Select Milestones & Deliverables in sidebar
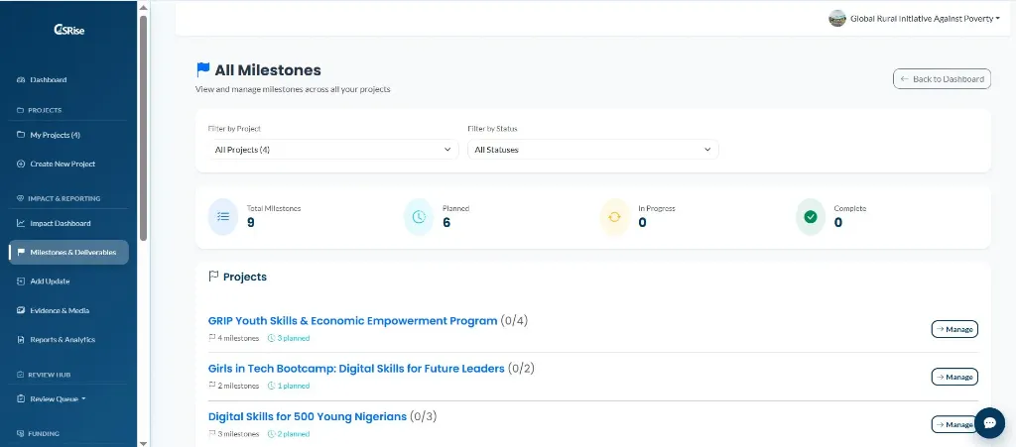The image size is (1016, 447). (x=68, y=253)
